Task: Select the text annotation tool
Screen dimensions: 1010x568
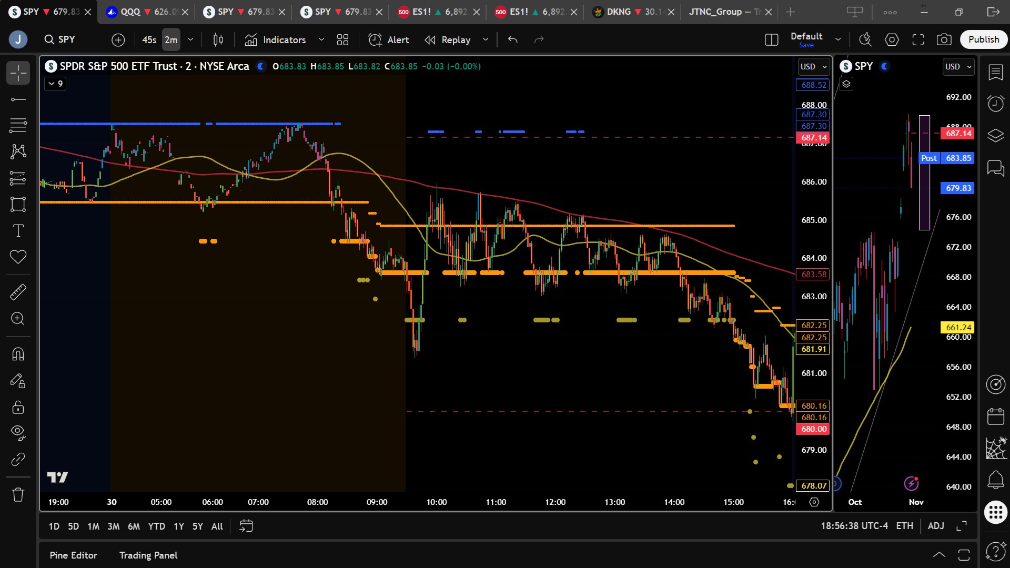Action: [18, 230]
